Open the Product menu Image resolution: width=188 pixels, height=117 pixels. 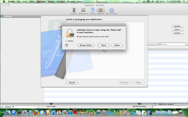(61, 1)
